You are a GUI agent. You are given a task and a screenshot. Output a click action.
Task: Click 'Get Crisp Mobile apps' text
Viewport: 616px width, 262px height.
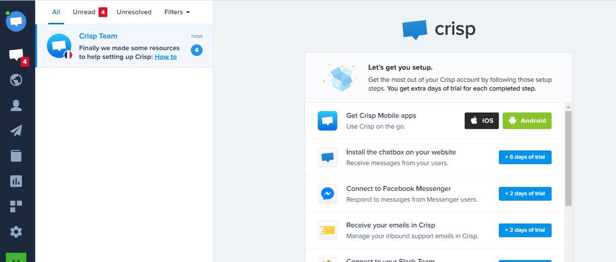click(381, 116)
